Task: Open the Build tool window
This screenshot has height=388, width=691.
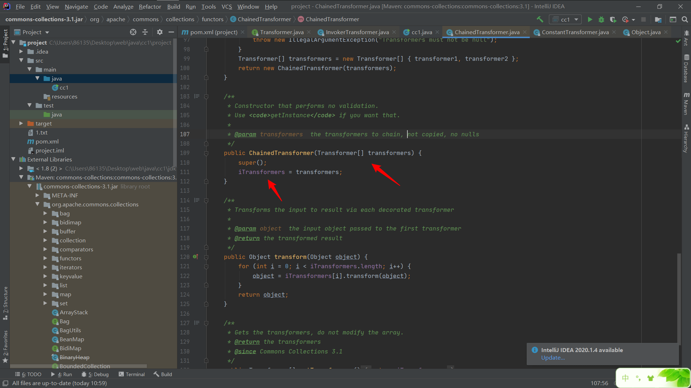Action: point(163,374)
